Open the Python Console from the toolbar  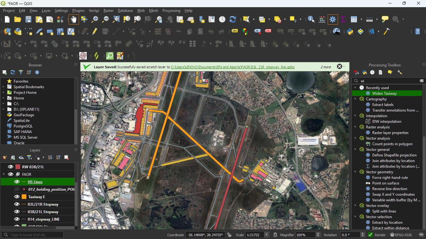pyautogui.click(x=350, y=31)
